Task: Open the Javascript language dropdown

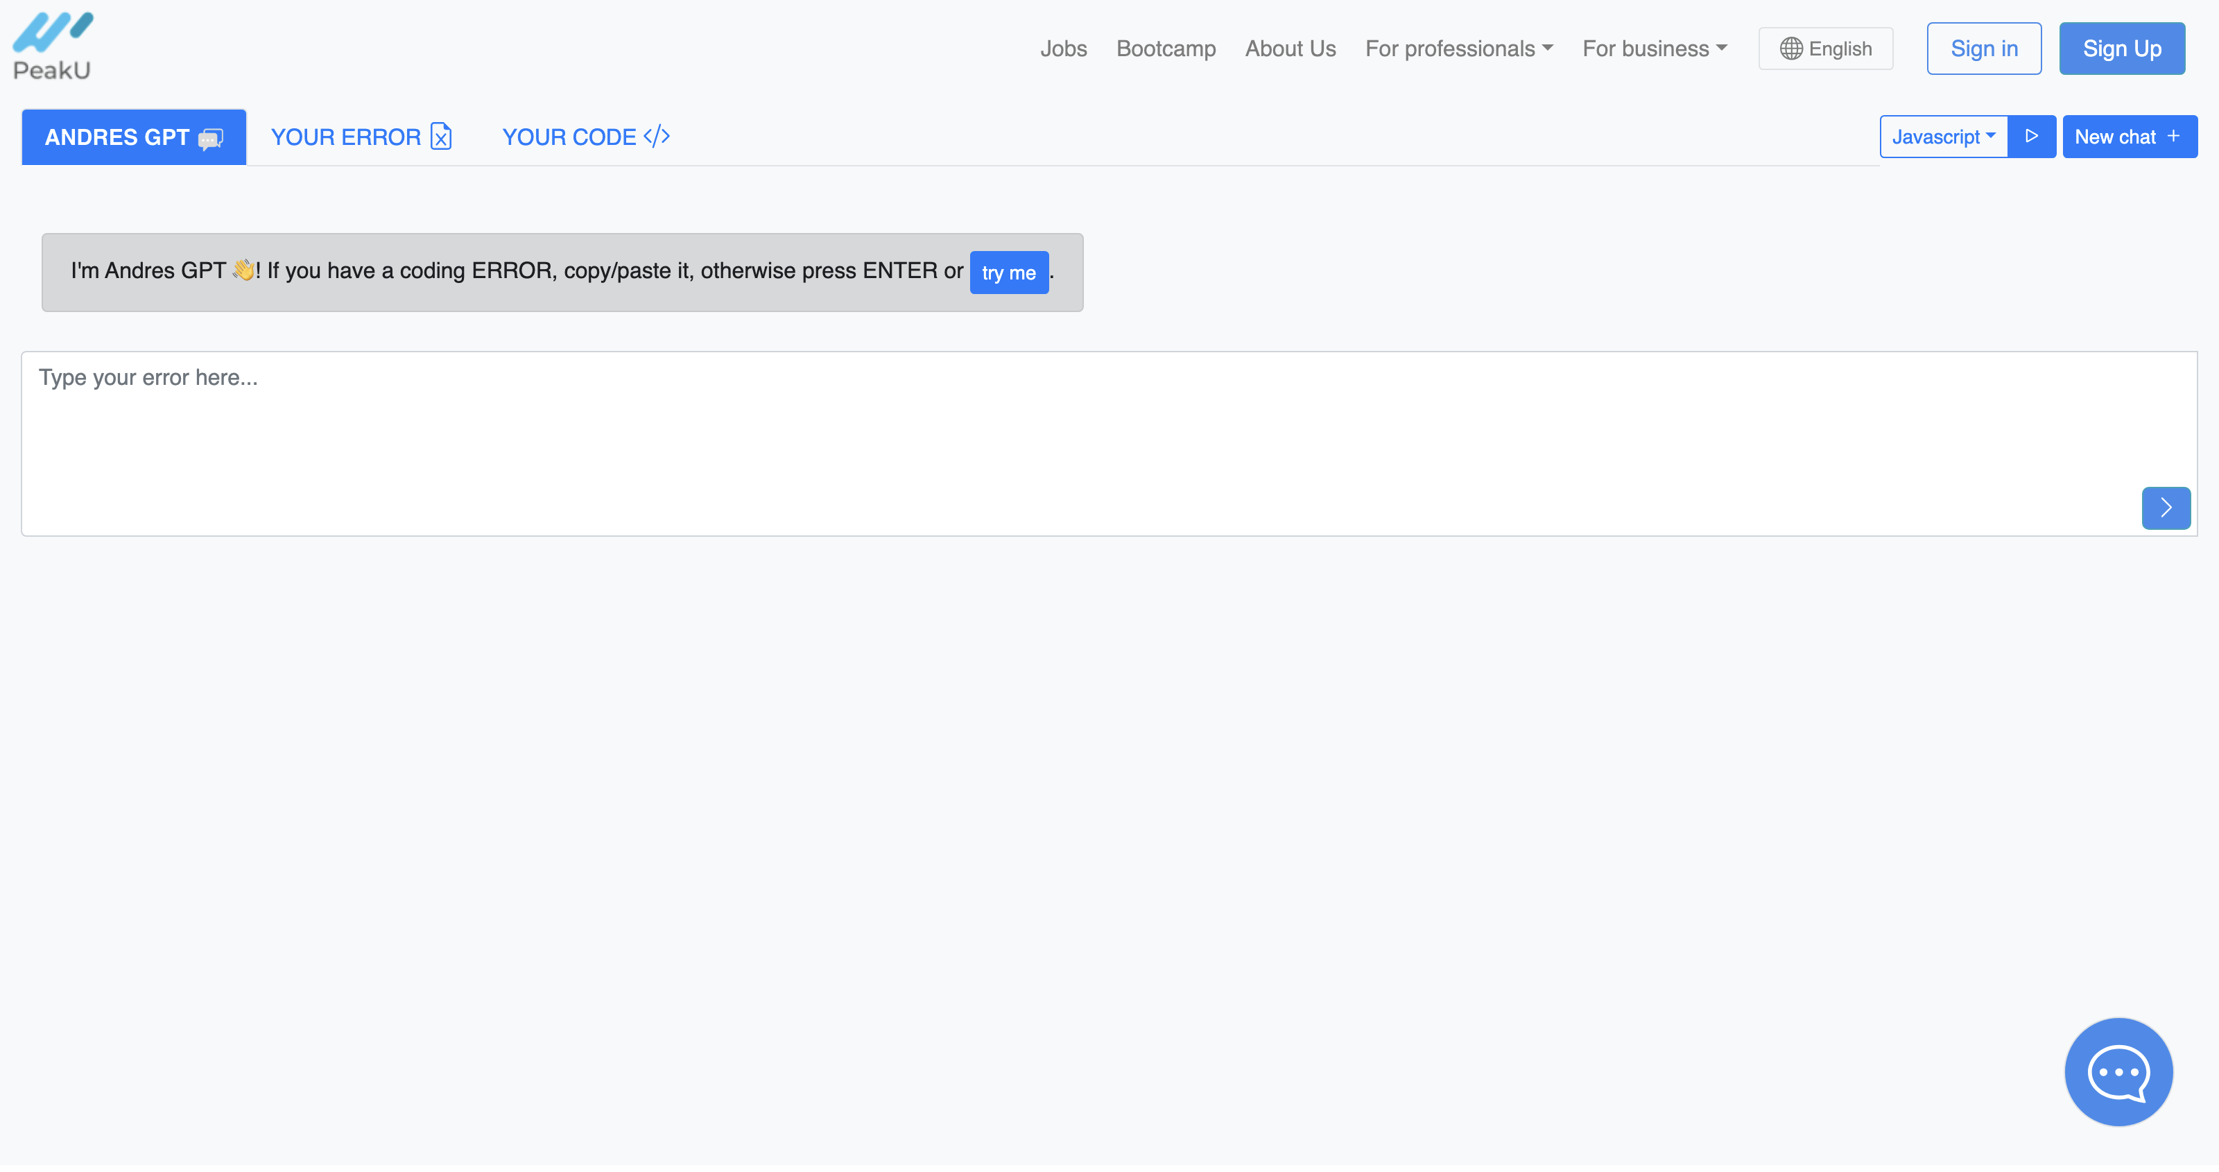Action: coord(1943,136)
